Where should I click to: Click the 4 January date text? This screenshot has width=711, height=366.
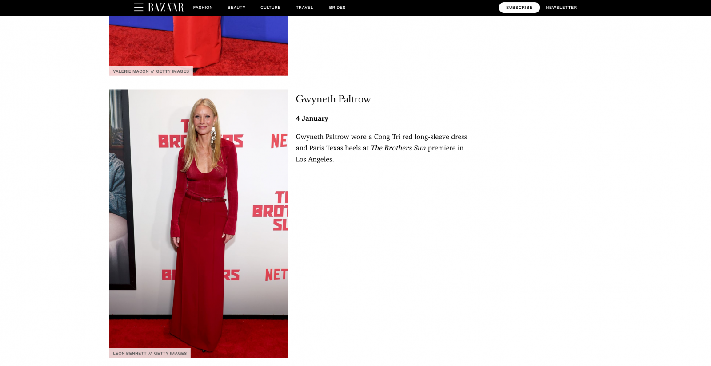click(312, 118)
